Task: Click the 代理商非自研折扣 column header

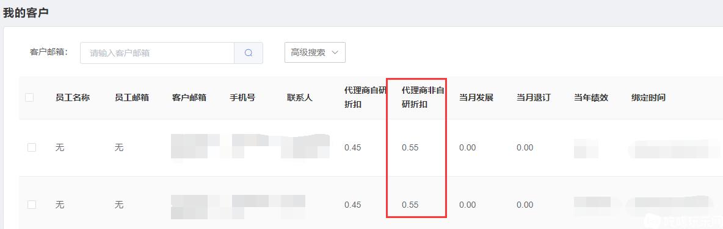Action: click(423, 97)
